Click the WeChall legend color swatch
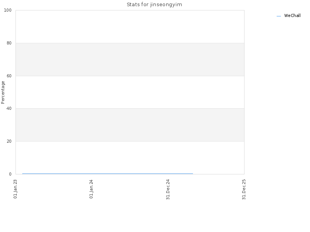 tap(279, 16)
